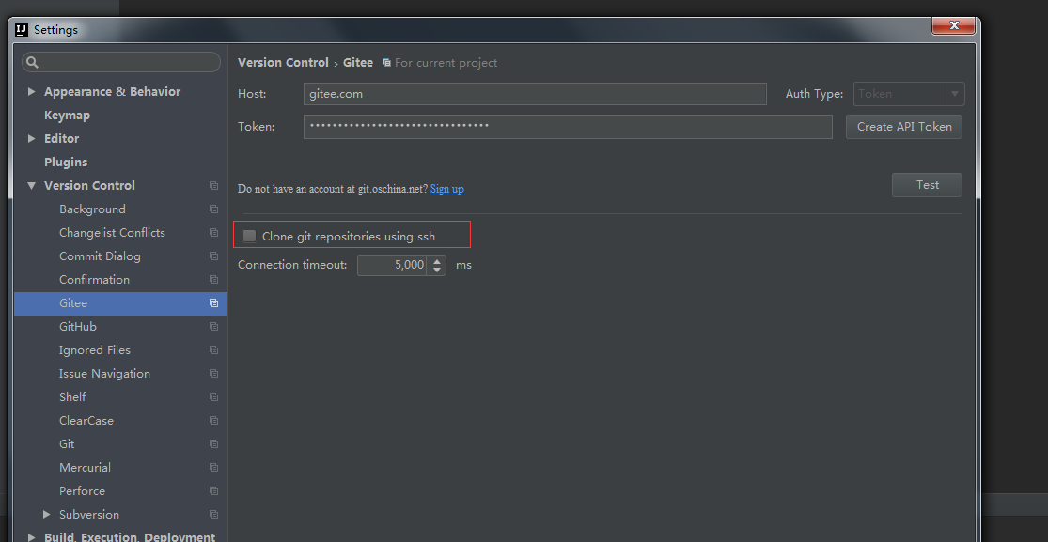Select the Gitee settings entry
This screenshot has width=1048, height=542.
pyautogui.click(x=120, y=302)
